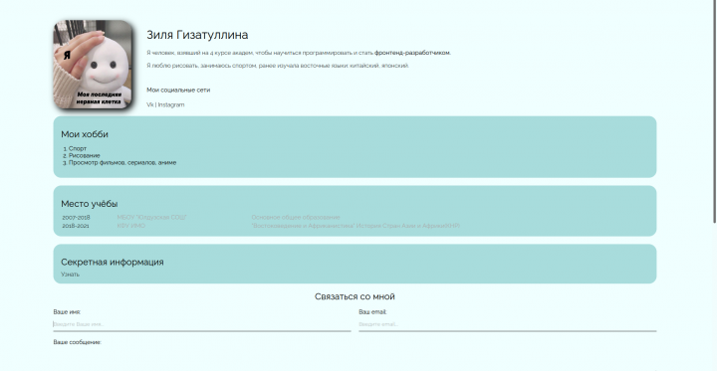The width and height of the screenshot is (717, 371).
Task: Click the Основное общее образование cell
Action: coord(296,218)
